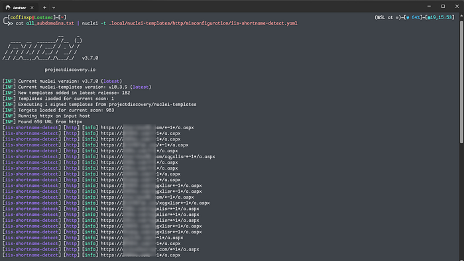464x261 pixels.
Task: Click first URL containing 'om/xqgxlisr*~1*/a.aspx'
Action: coord(158,156)
